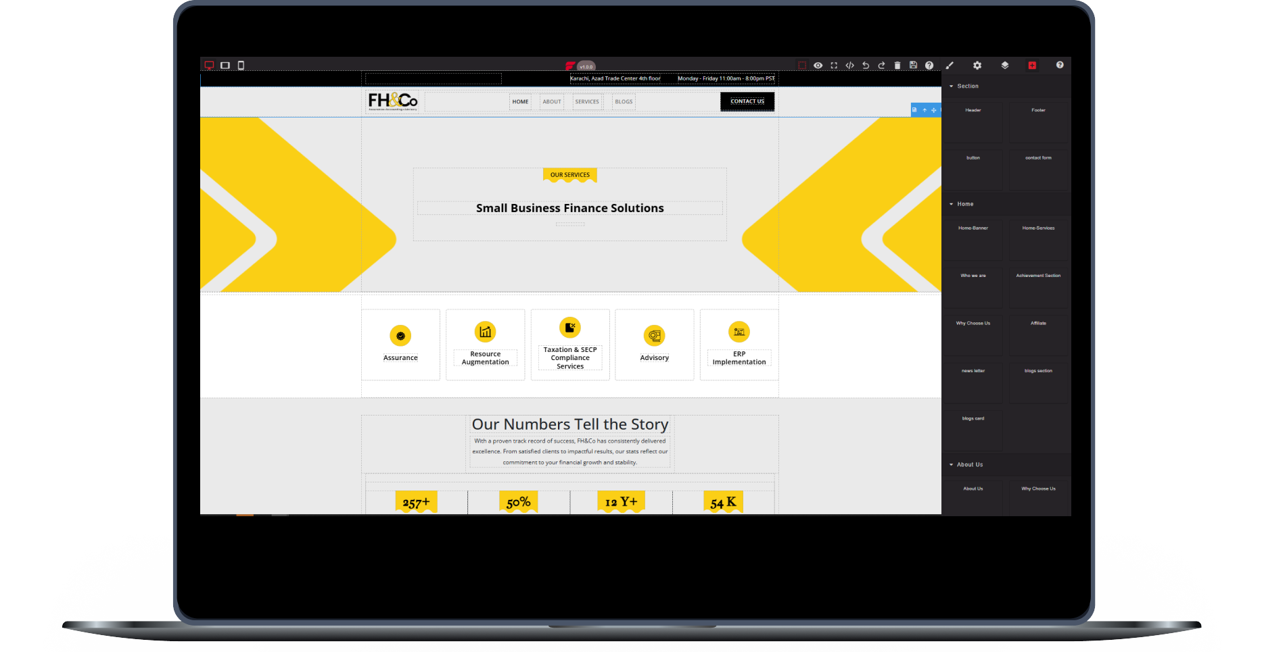Image resolution: width=1262 pixels, height=652 pixels.
Task: Toggle component outline borders view
Action: click(x=802, y=66)
